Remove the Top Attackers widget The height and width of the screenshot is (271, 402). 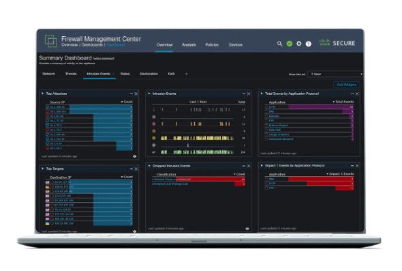136,94
